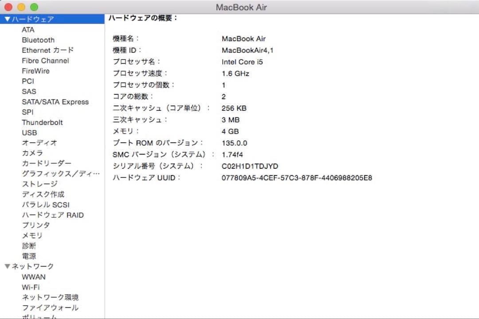479x319 pixels.
Task: Click processor name Intel Core i5
Action: click(242, 62)
